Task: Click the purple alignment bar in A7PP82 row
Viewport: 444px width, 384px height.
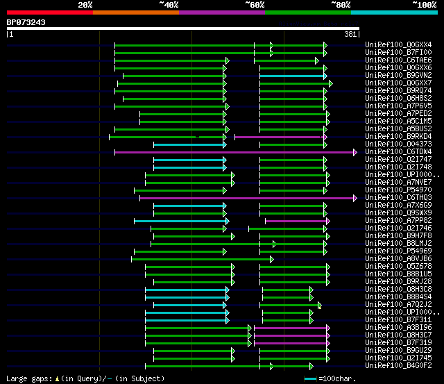Action: pos(298,221)
